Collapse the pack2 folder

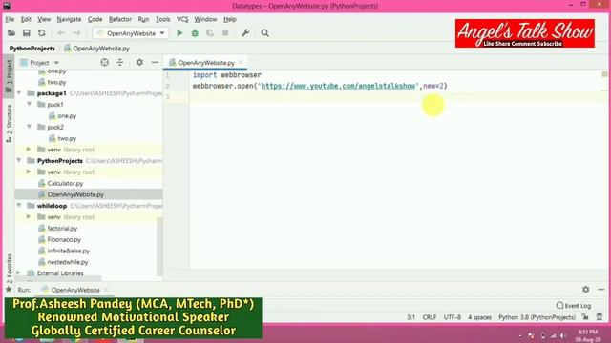coord(30,127)
